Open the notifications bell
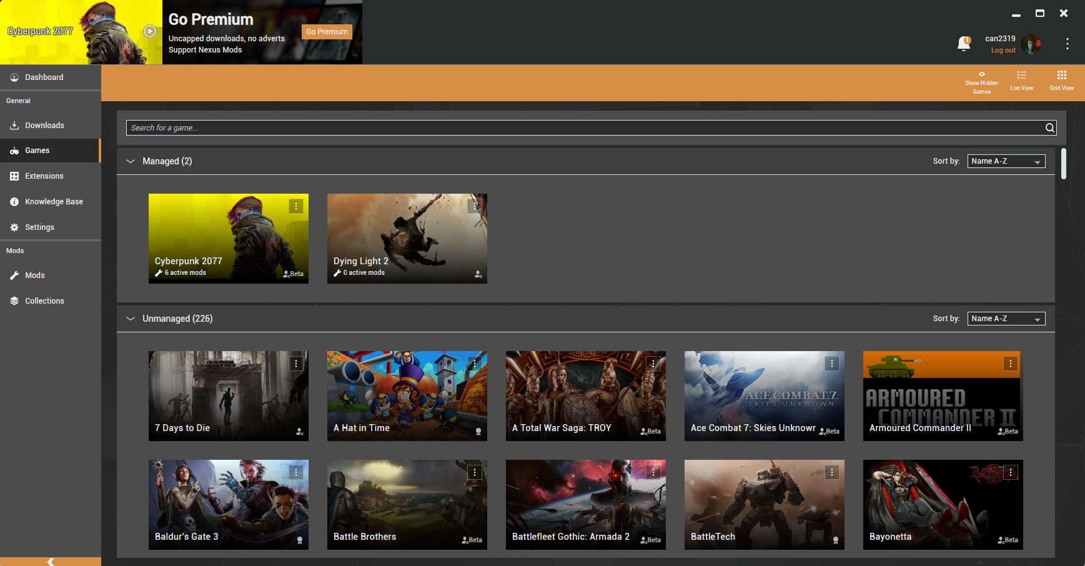 point(964,43)
